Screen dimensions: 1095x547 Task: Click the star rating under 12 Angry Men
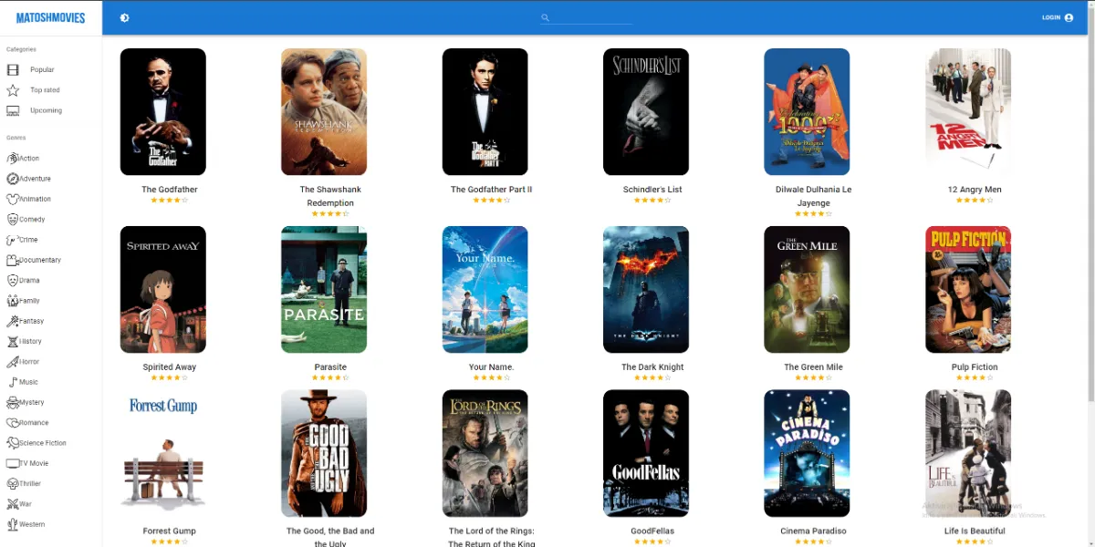975,200
